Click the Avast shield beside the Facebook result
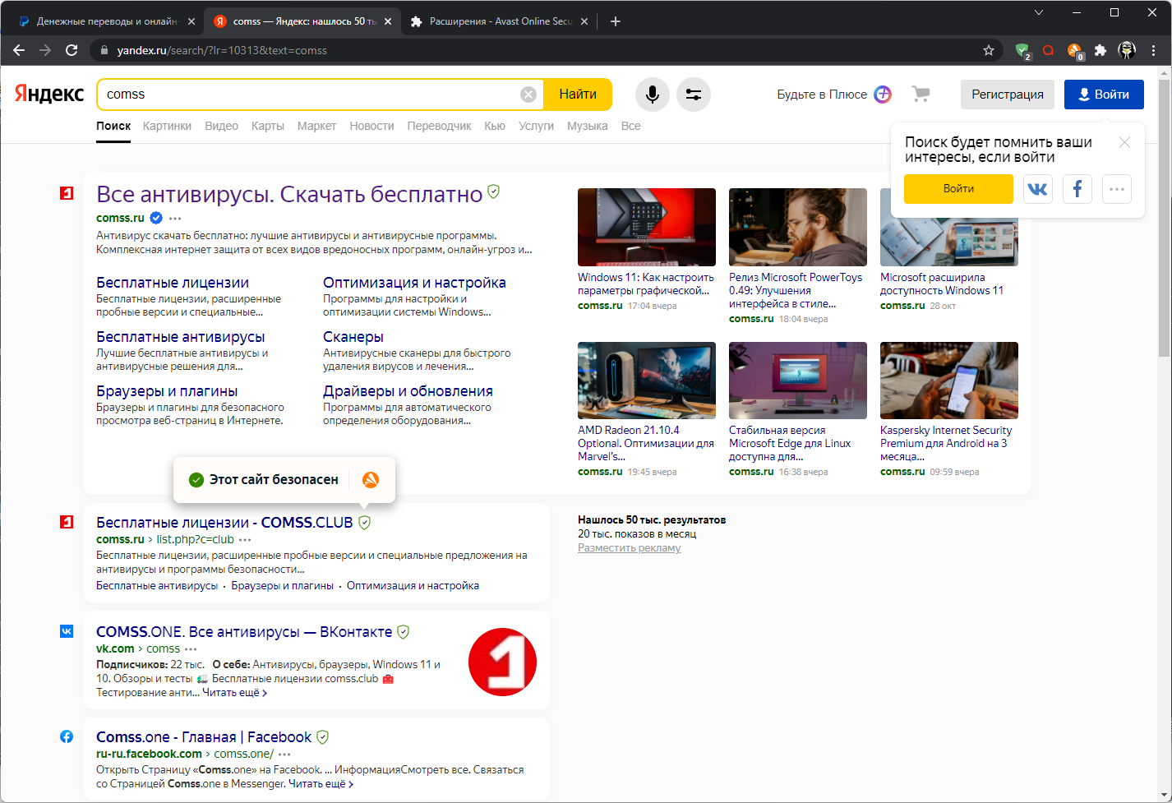Viewport: 1172px width, 803px height. pyautogui.click(x=323, y=736)
